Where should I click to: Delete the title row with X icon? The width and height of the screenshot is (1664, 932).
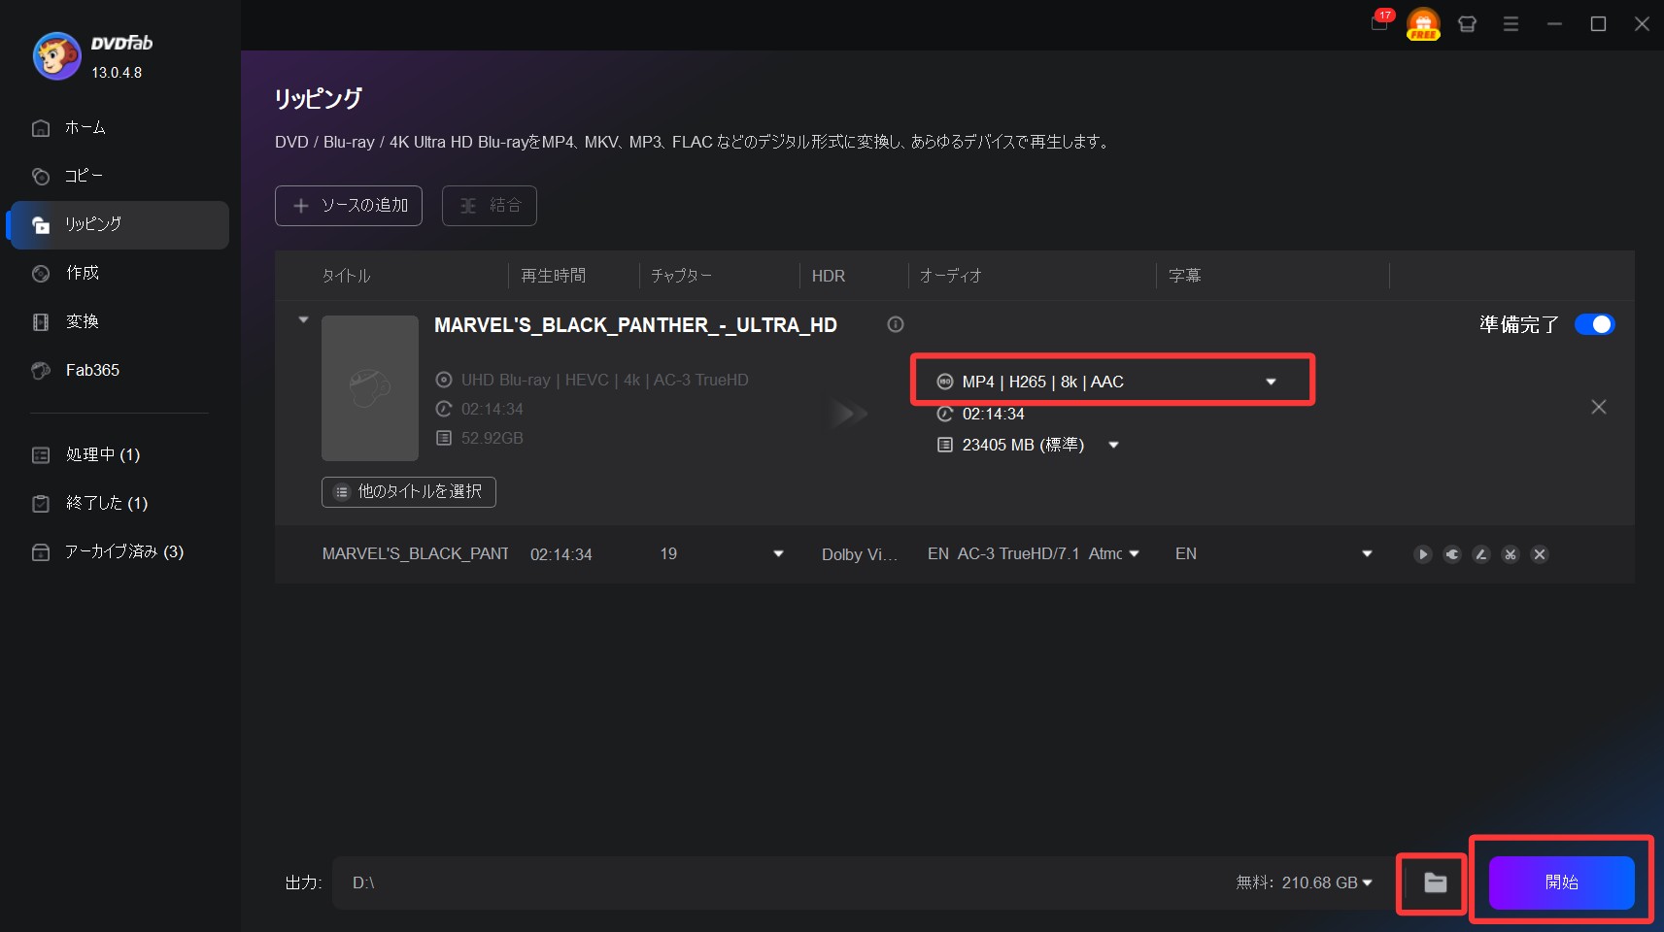1540,554
